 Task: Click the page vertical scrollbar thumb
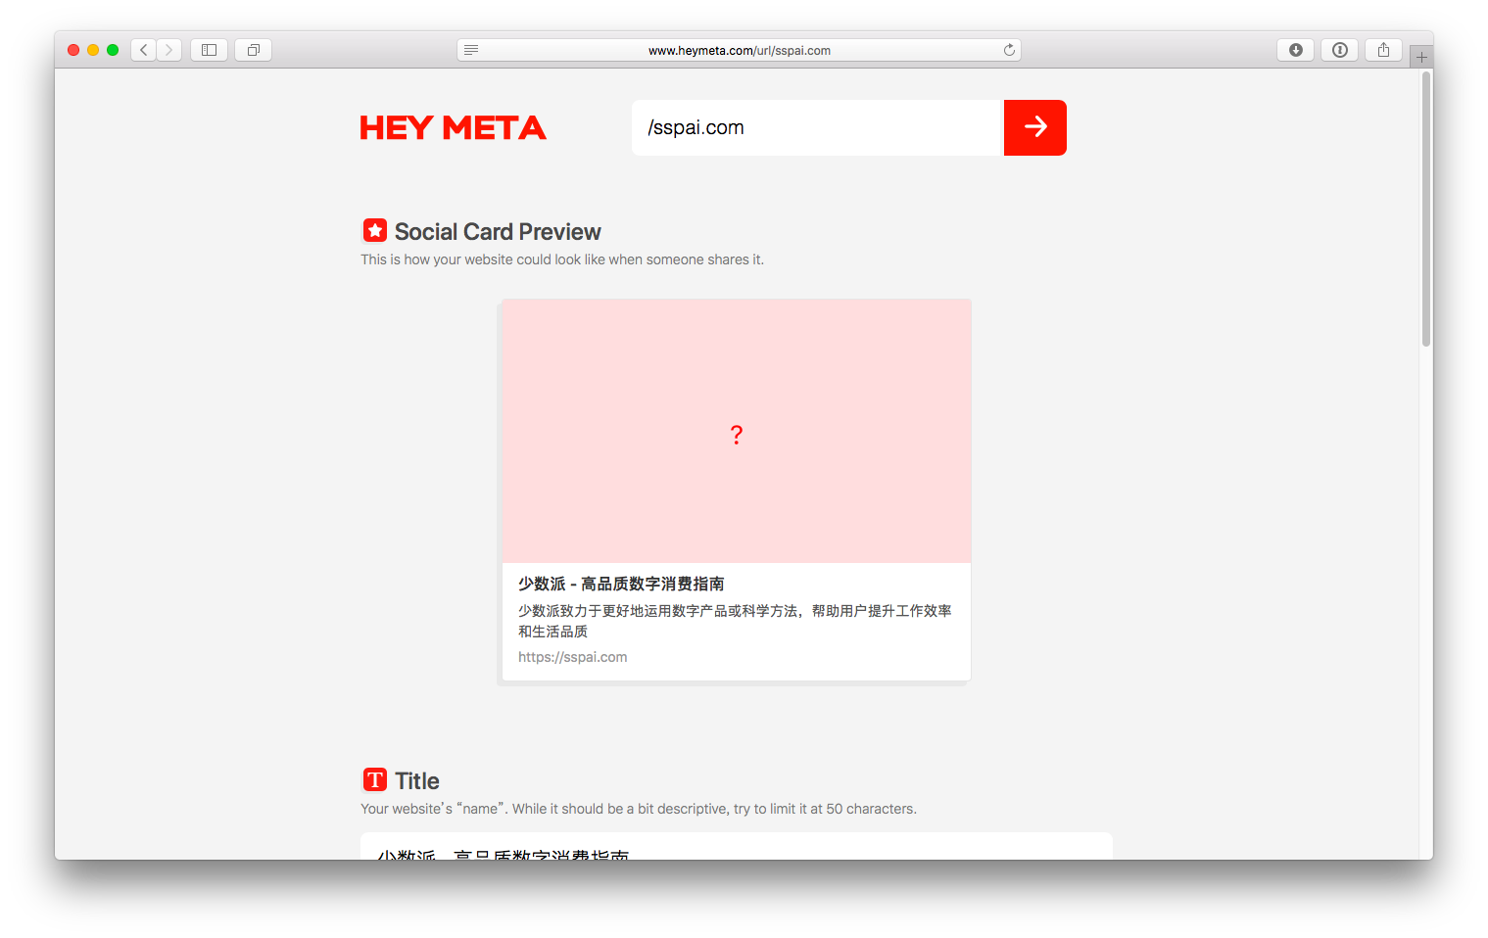pos(1426,209)
